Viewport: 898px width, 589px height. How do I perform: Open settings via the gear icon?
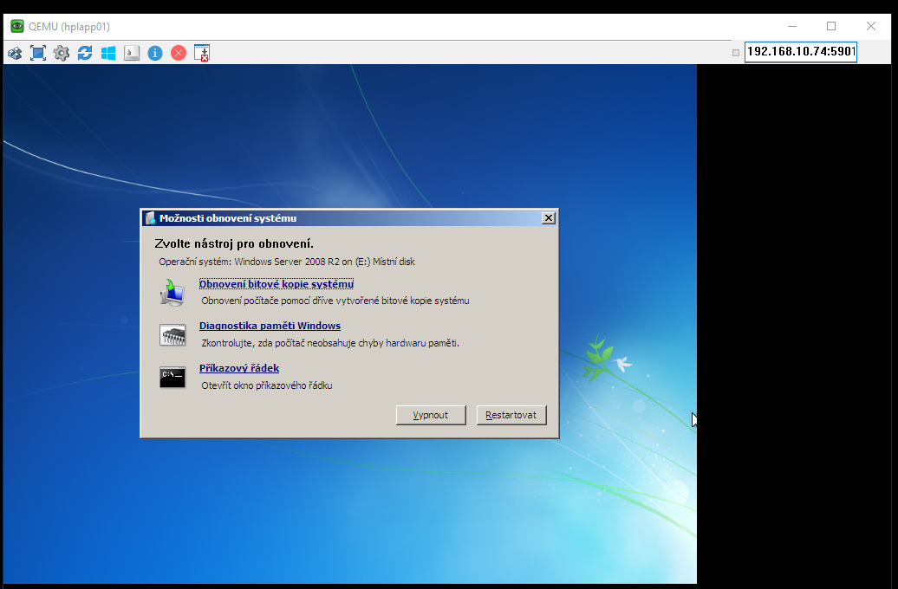pyautogui.click(x=62, y=53)
